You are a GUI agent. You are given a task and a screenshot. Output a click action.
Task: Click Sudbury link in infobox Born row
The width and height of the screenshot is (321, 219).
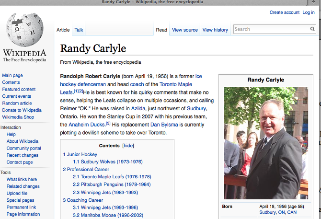coord(267,212)
